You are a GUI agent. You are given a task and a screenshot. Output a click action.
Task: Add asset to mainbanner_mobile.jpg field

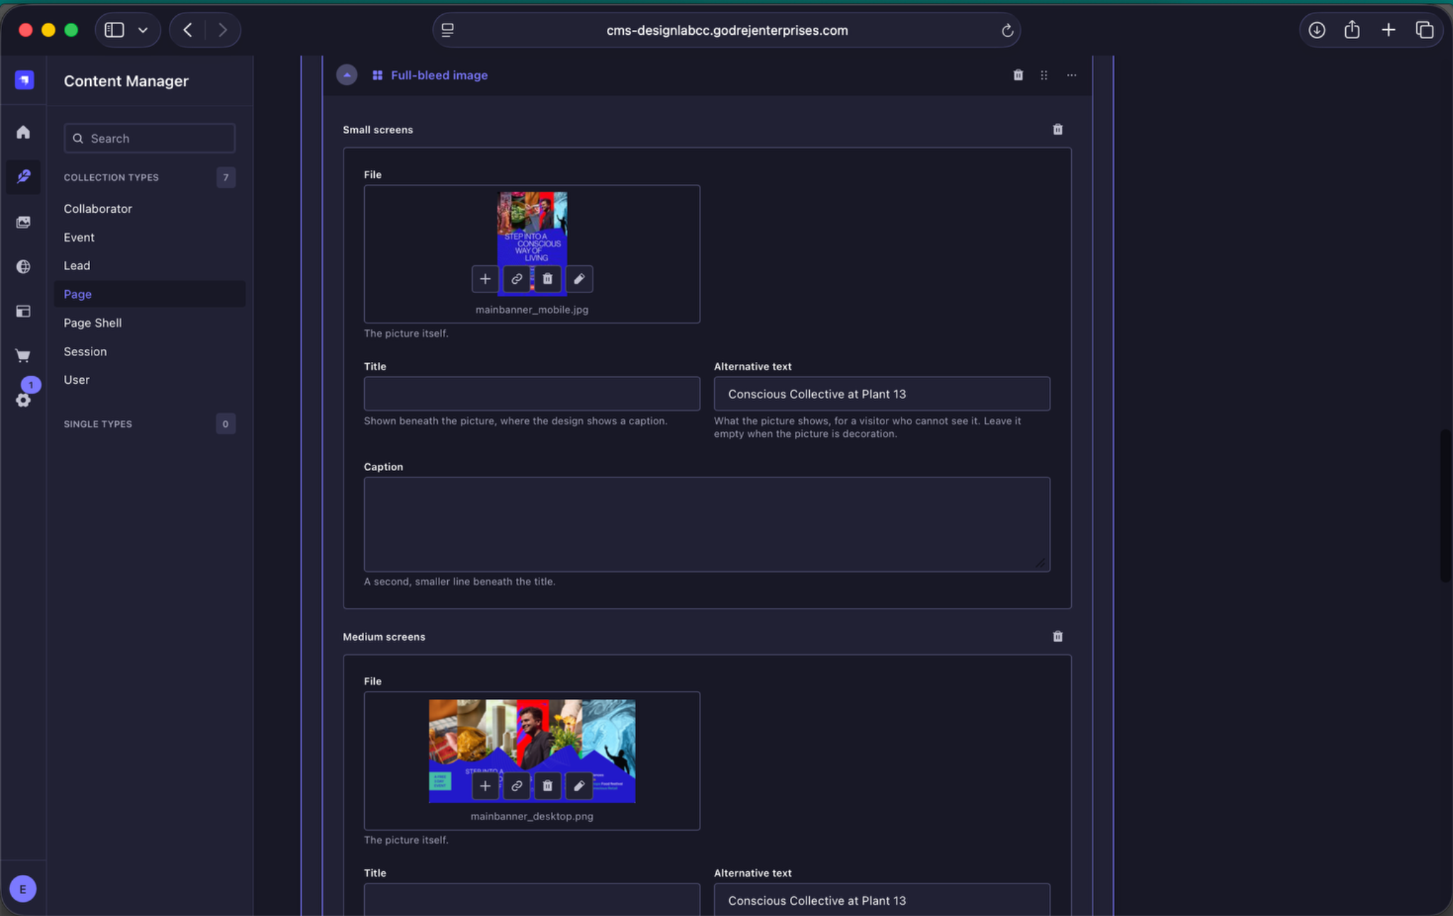click(485, 279)
